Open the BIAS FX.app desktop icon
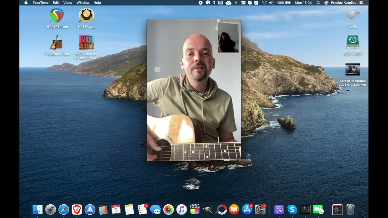 tap(86, 15)
